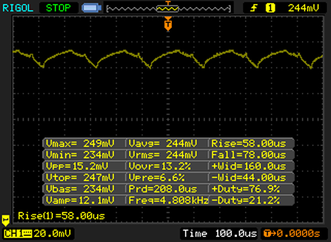
Task: Click the +Duty=76.9% measurement
Action: pos(245,189)
